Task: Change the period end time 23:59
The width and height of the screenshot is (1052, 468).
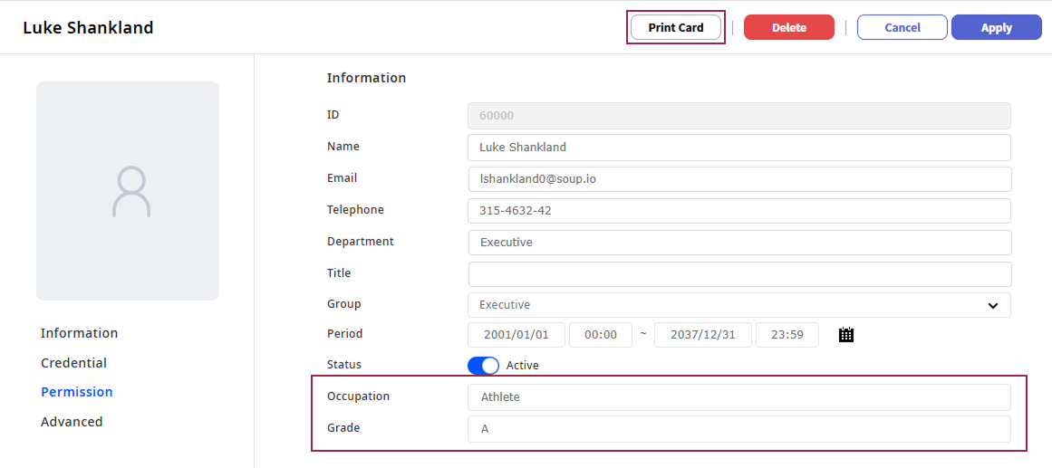Action: [787, 335]
